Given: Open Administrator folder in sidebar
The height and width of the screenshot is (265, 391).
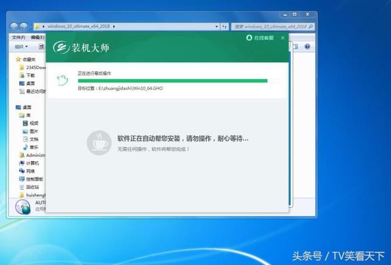Looking at the screenshot, I should point(33,155).
